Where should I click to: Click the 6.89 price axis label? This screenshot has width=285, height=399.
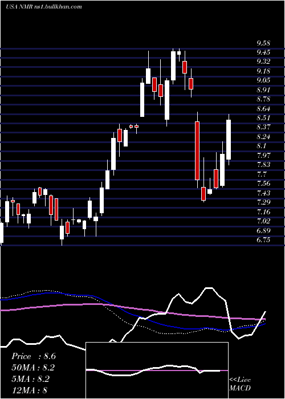[x=263, y=230]
